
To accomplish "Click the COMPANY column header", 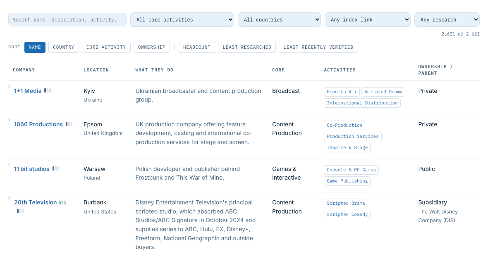I will [x=24, y=70].
